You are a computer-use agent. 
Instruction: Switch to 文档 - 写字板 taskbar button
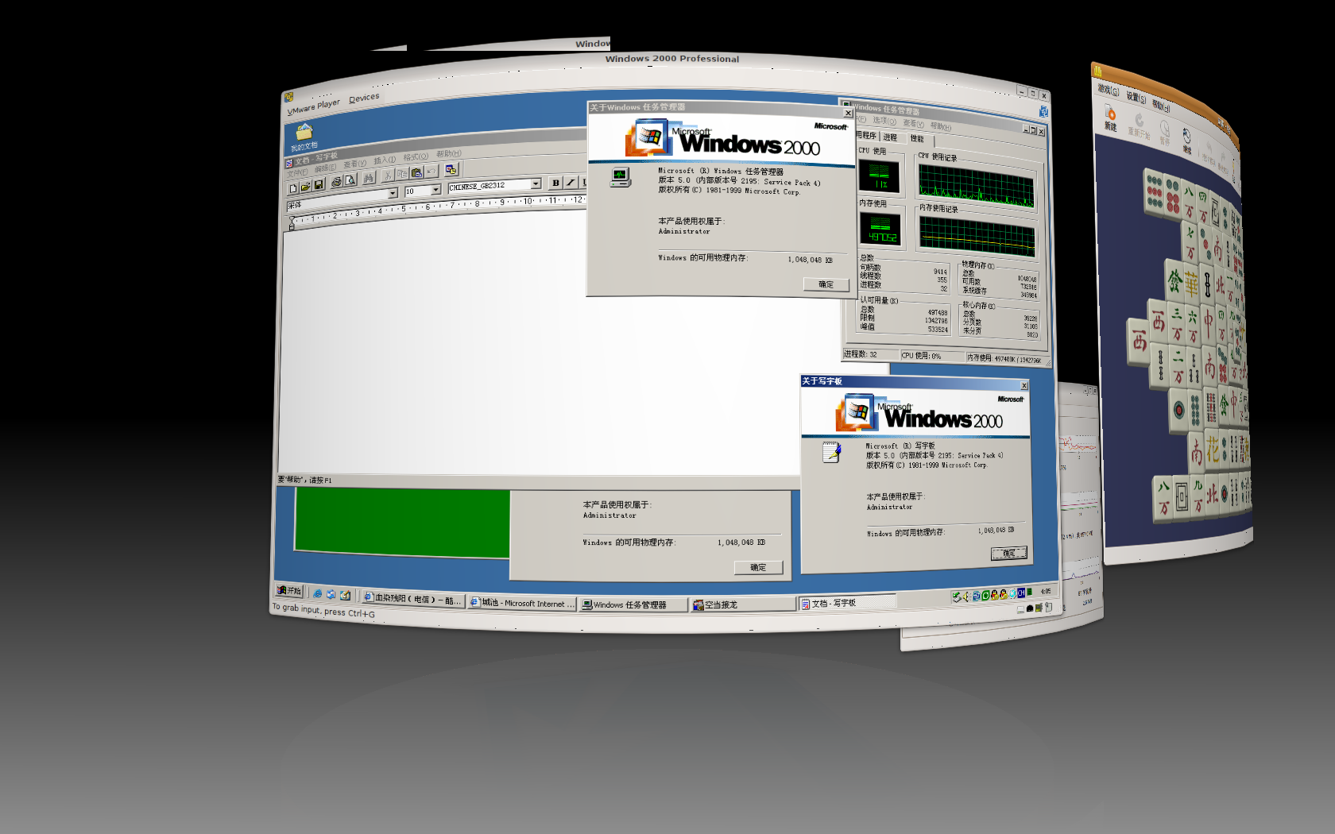coord(847,603)
